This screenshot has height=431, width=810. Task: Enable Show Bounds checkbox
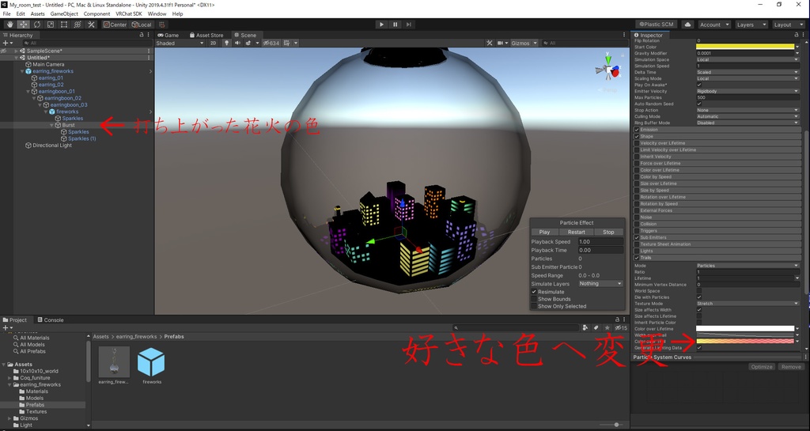[x=534, y=299]
